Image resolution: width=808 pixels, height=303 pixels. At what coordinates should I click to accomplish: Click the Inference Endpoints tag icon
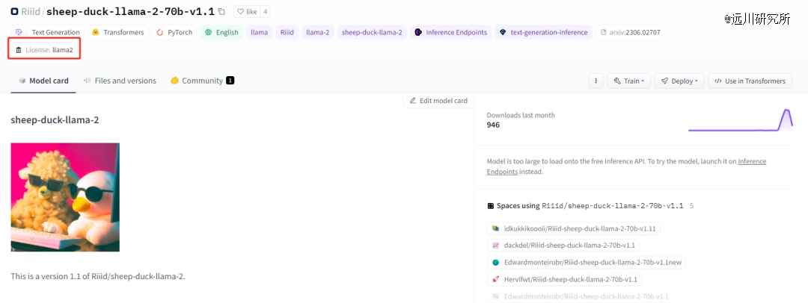tap(418, 32)
